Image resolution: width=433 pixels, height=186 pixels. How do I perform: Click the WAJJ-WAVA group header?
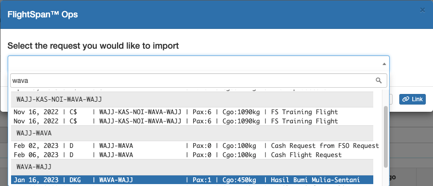[x=192, y=133]
